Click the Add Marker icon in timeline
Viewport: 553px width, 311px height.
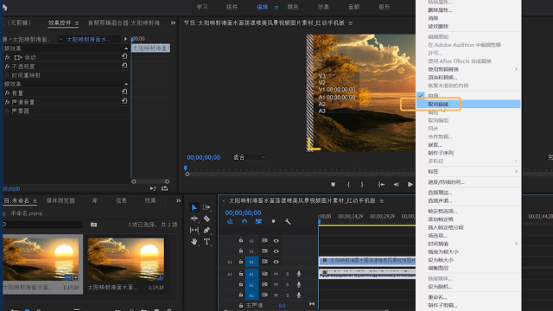(x=273, y=221)
